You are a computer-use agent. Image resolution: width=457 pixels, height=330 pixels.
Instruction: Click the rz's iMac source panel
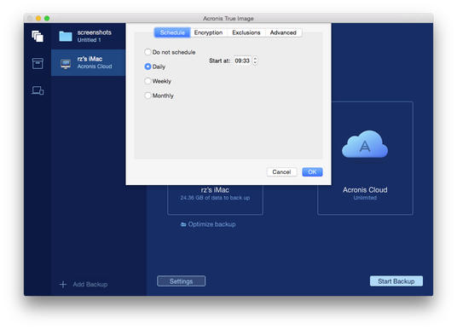coord(215,200)
